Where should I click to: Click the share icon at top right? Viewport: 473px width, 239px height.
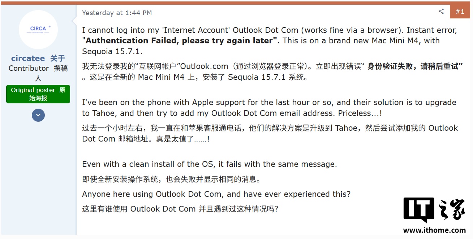[x=441, y=11]
